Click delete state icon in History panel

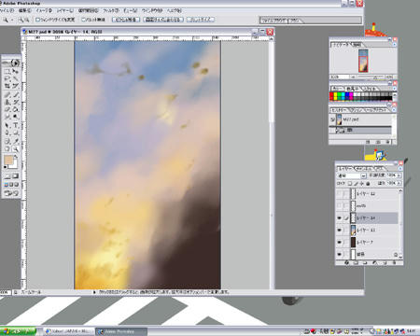pos(388,142)
